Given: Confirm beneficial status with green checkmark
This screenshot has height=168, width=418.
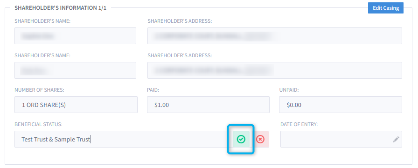Looking at the screenshot, I should [x=241, y=139].
